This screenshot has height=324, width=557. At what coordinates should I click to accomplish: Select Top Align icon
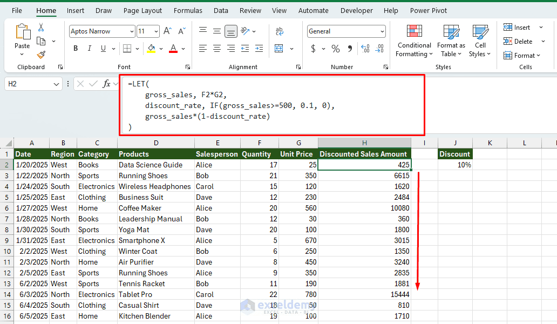point(203,31)
